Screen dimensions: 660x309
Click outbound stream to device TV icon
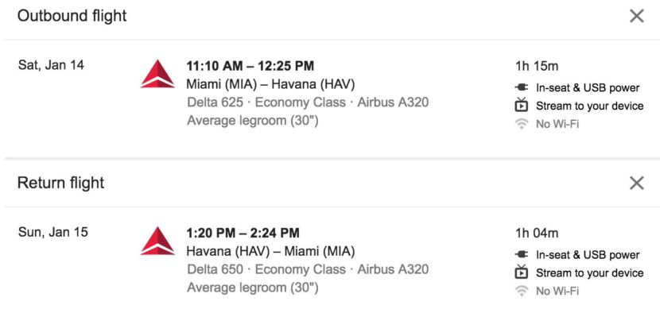pos(522,105)
